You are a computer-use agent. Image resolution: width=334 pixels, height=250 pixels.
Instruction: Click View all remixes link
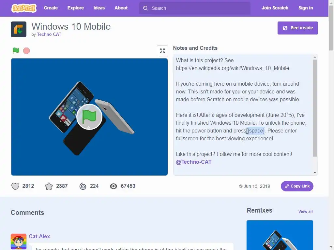(305, 212)
